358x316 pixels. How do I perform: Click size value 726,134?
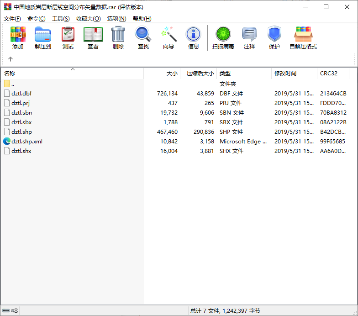tap(167, 93)
